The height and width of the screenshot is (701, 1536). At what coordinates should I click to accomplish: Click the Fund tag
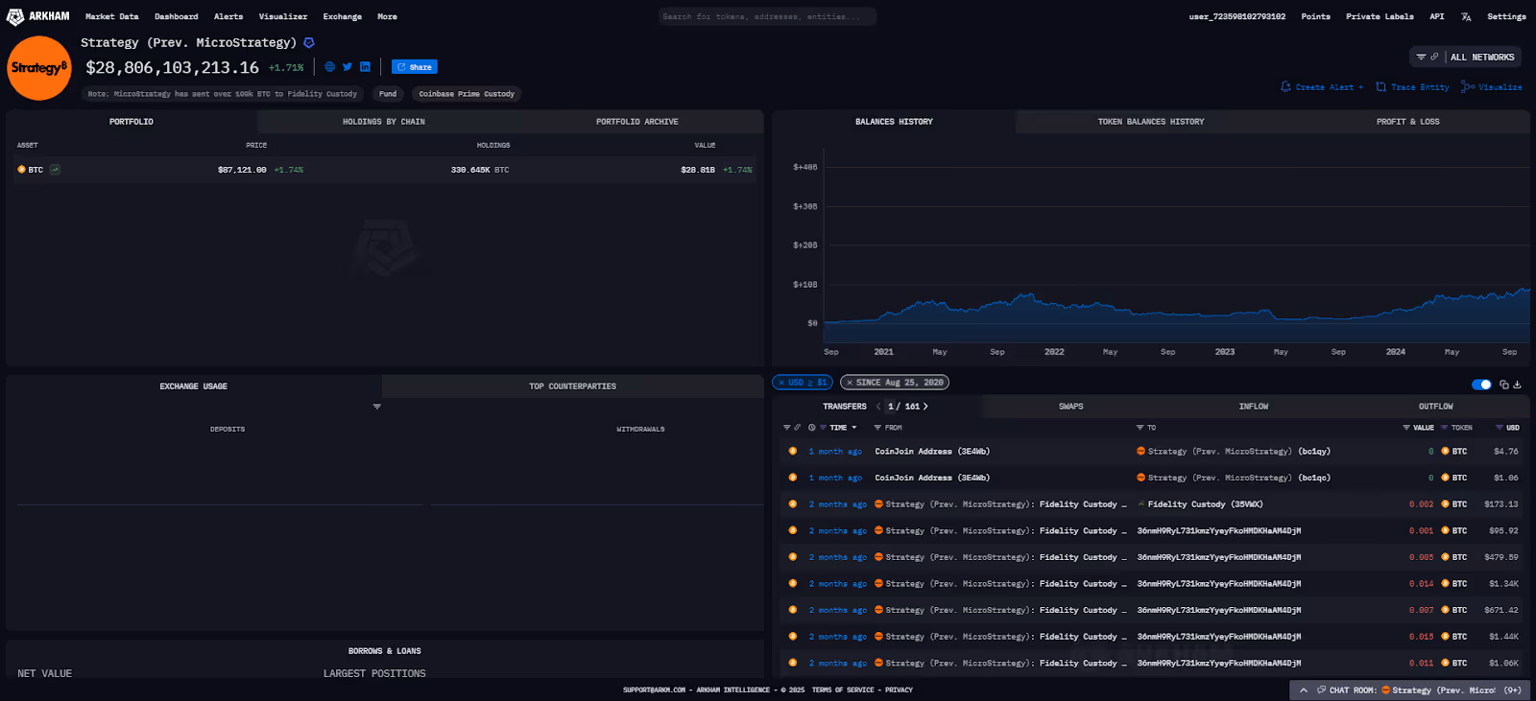[388, 94]
